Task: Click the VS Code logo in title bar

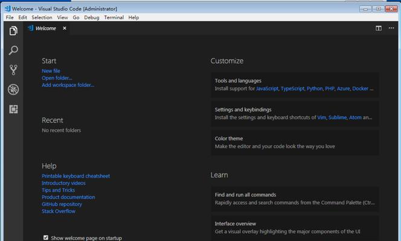Action: (7, 8)
